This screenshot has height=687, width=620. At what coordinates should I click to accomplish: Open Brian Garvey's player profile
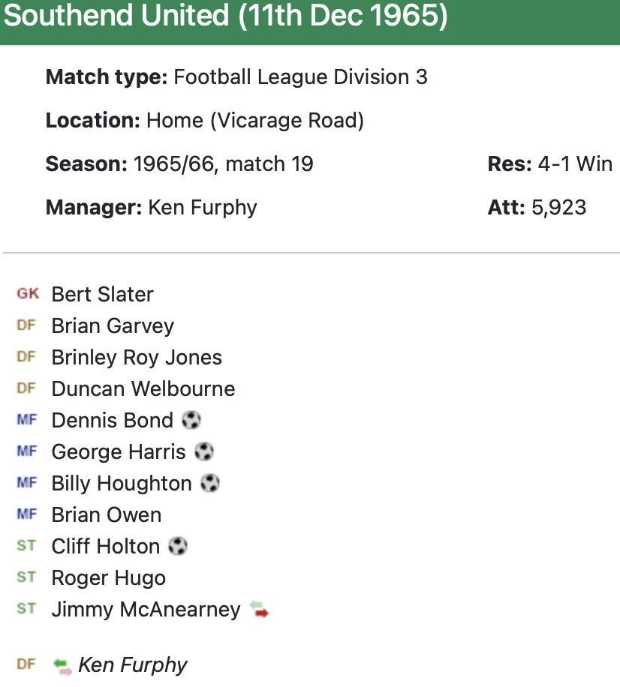(x=113, y=325)
